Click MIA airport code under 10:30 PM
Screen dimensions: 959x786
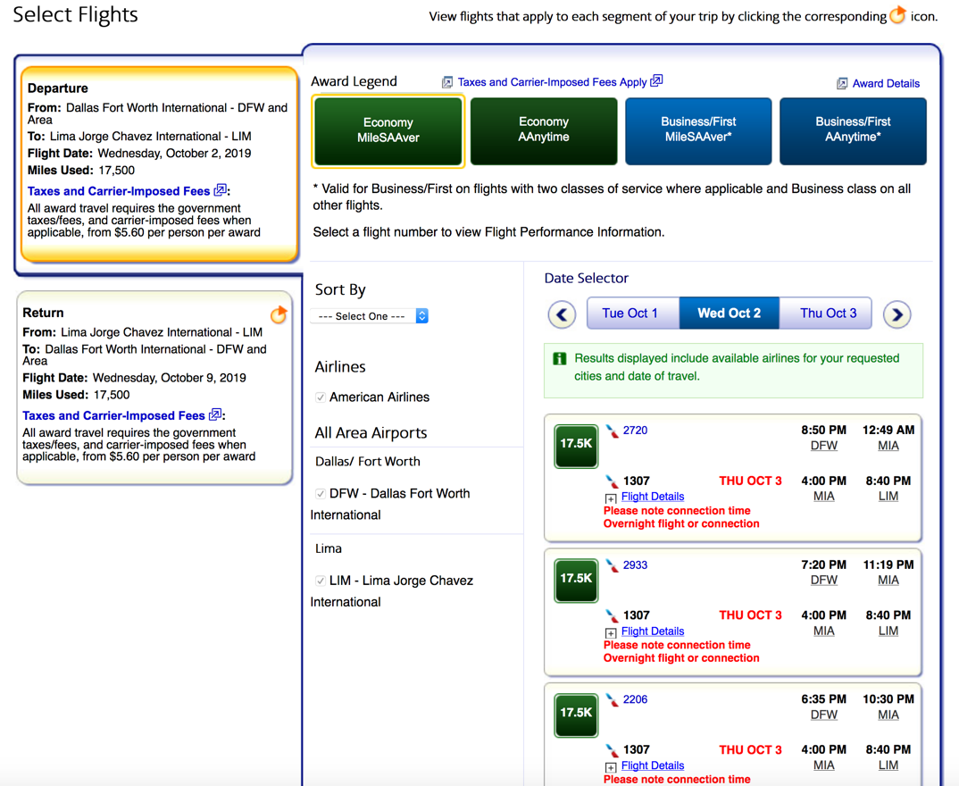coord(888,715)
